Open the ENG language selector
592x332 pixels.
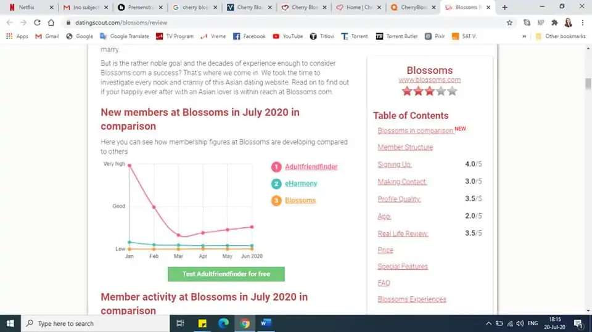(533, 323)
